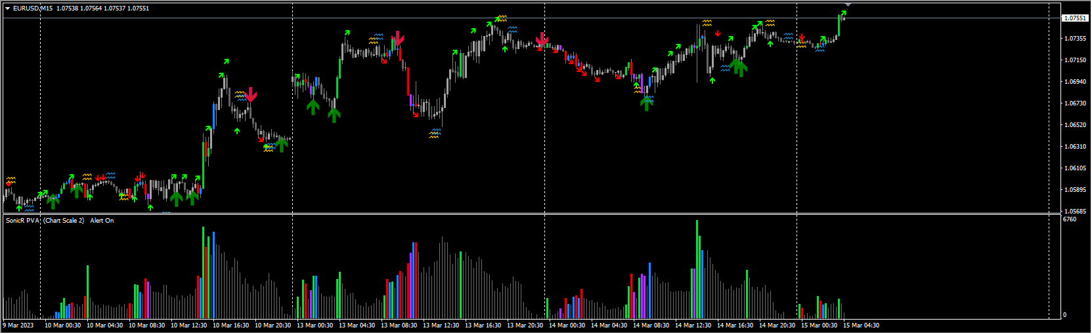This screenshot has width=1092, height=334.
Task: Click the 14 Mar 04:30 time label
Action: [609, 325]
